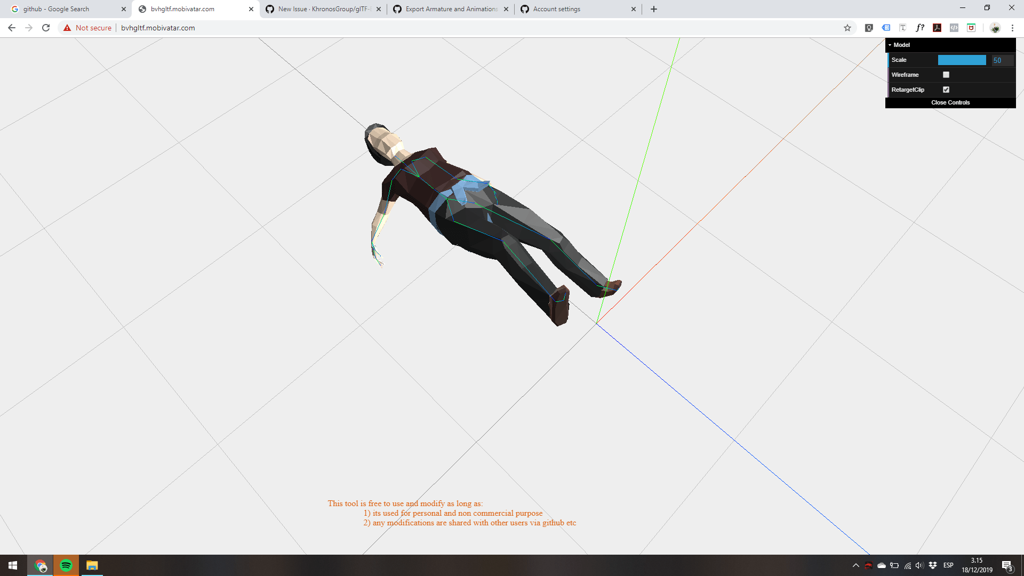Open the Chrome profile avatar
The image size is (1024, 576).
coord(995,28)
